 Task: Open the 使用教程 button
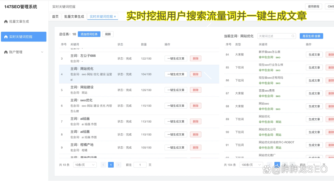[314, 6]
